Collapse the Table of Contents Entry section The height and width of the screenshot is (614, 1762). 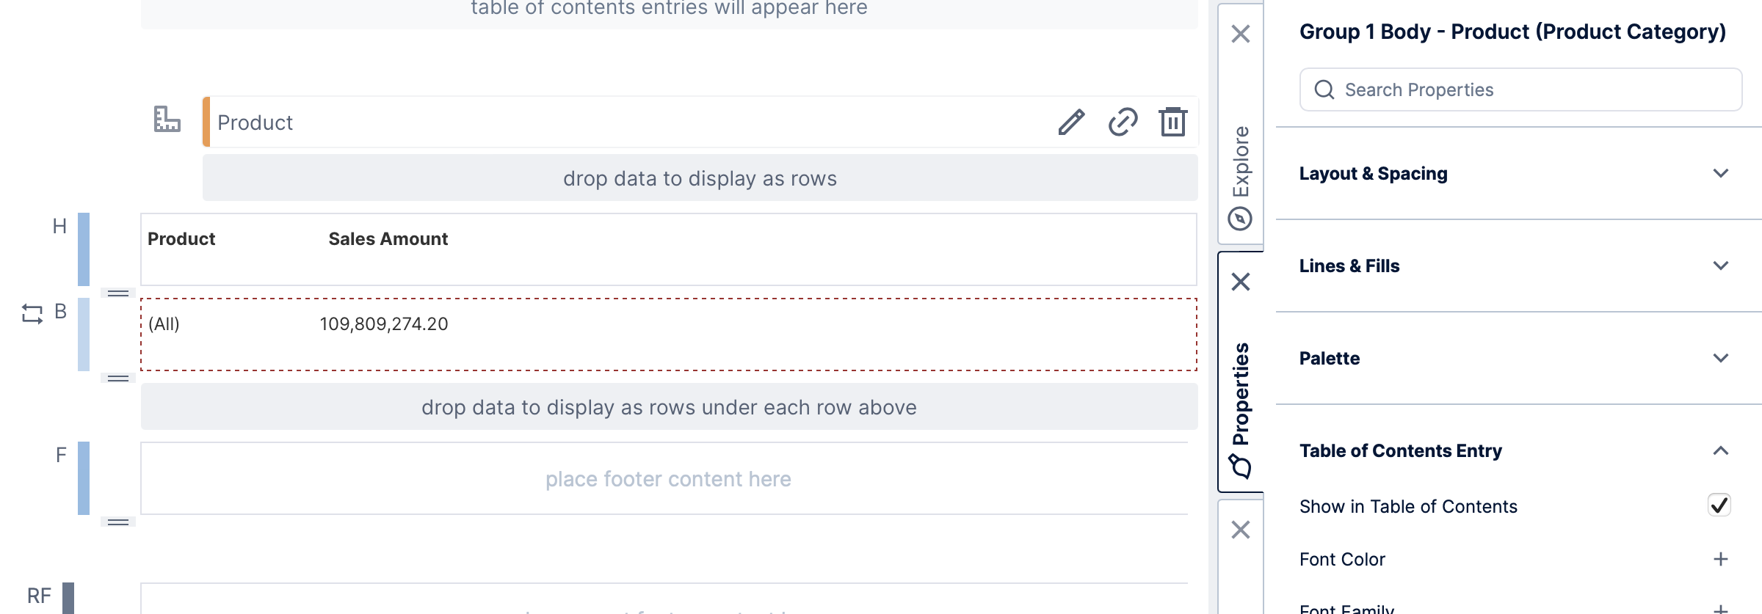[1720, 450]
